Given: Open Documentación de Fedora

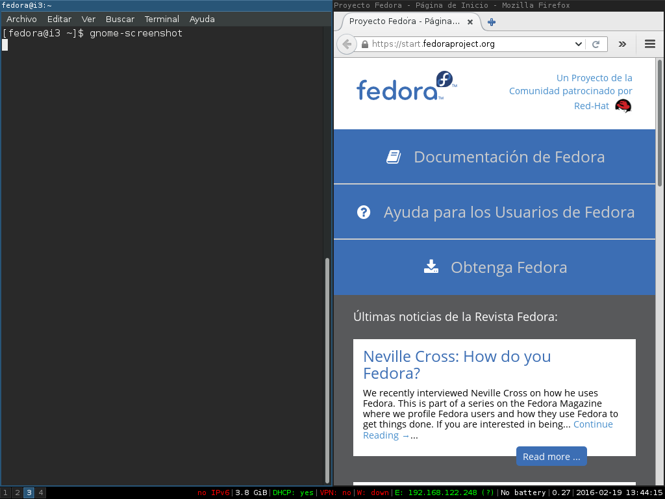Looking at the screenshot, I should 494,157.
